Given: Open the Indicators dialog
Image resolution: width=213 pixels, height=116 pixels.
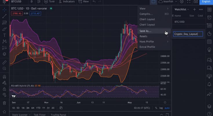Looking at the screenshot, I should click(67, 2).
